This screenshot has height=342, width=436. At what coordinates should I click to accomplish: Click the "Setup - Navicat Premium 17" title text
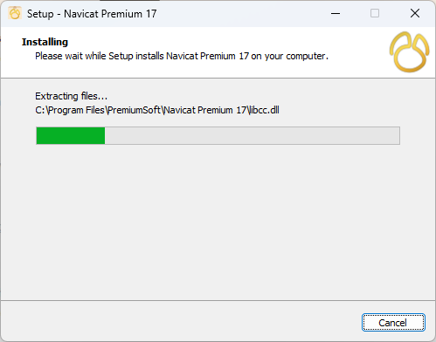click(92, 14)
